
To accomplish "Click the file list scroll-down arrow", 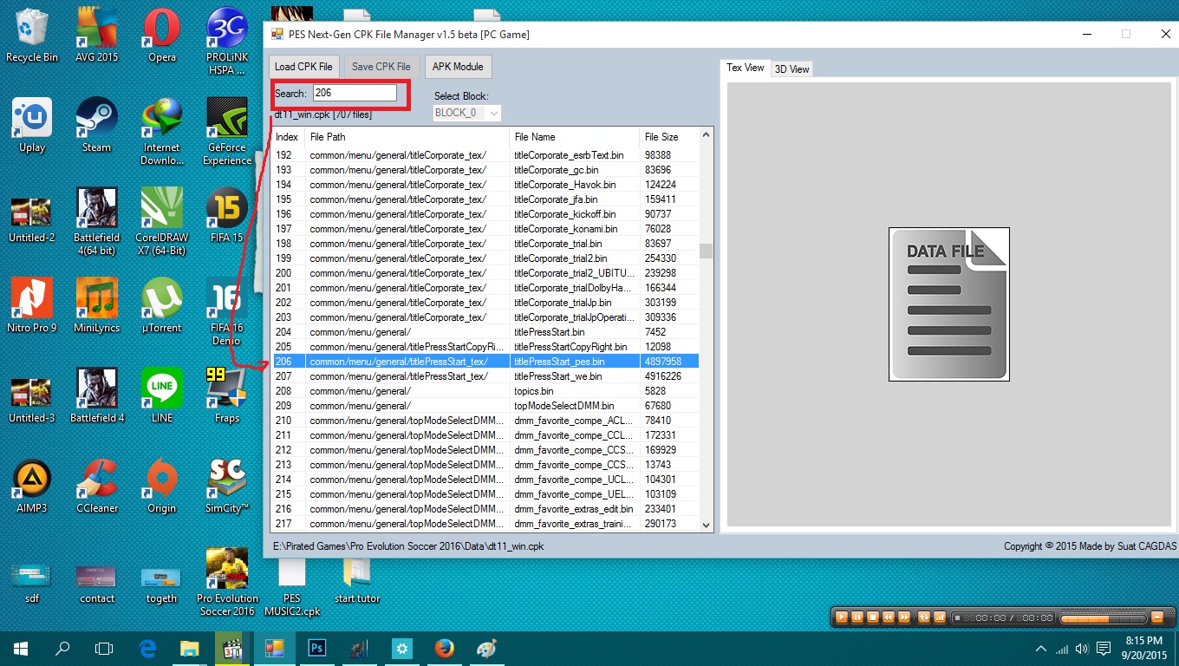I will click(706, 525).
